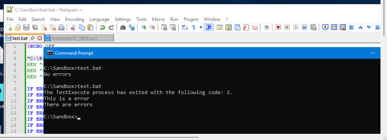Open the Edit menu
Viewport: 387px width, 140px height.
22,19
